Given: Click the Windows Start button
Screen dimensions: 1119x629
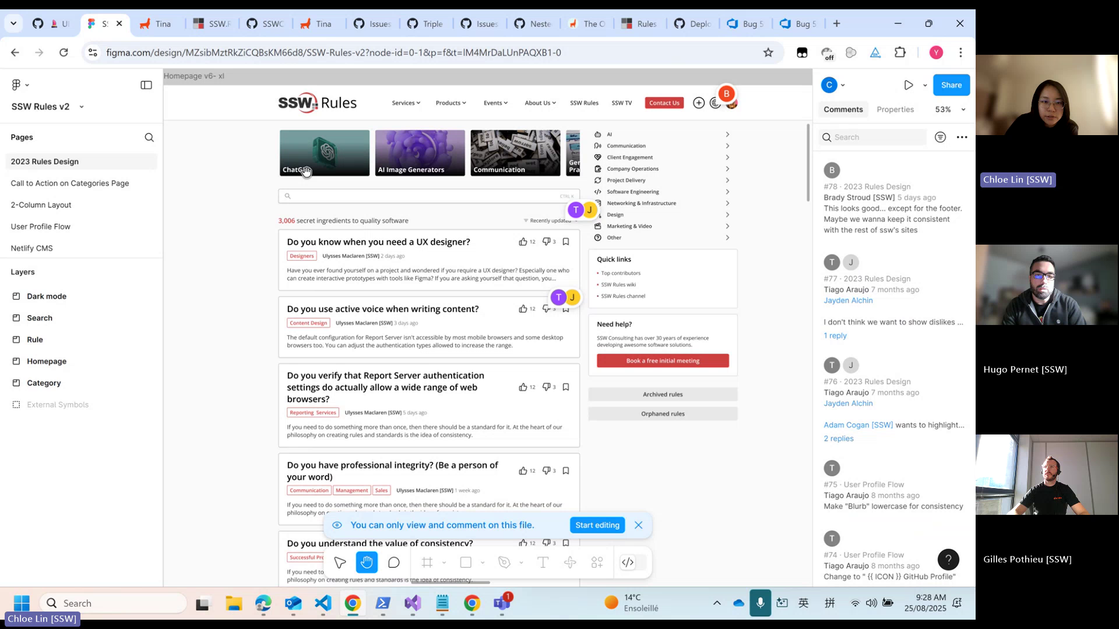Looking at the screenshot, I should tap(22, 603).
